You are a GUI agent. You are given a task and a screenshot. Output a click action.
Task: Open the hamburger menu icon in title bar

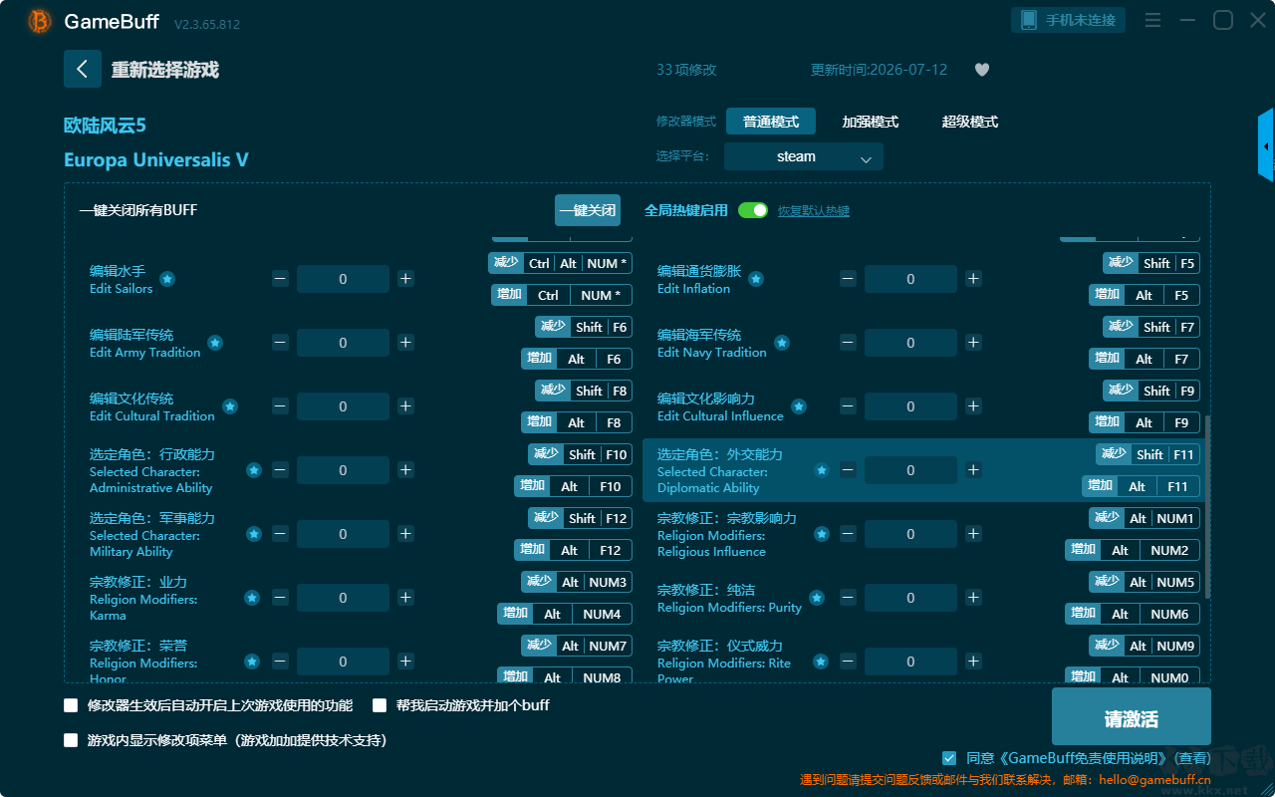(x=1152, y=20)
